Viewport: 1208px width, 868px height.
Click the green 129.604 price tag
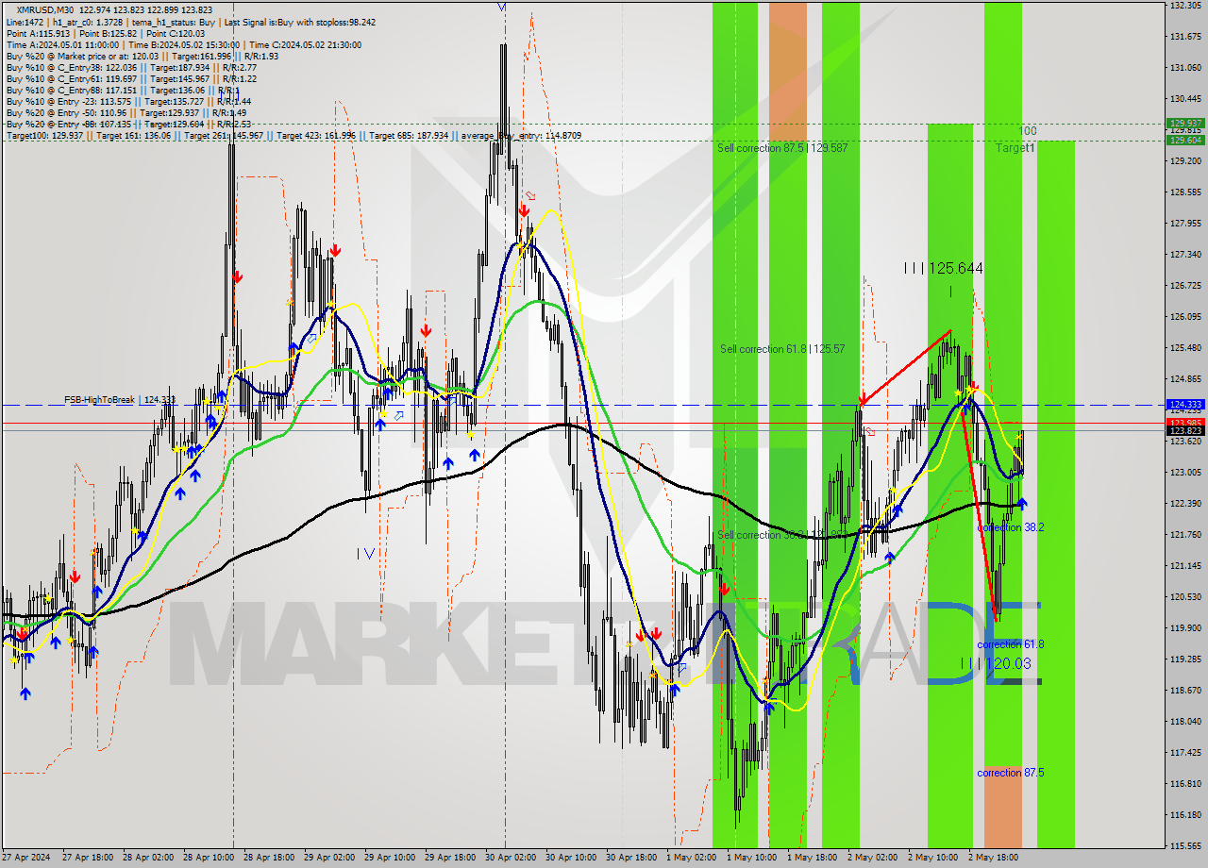1185,140
